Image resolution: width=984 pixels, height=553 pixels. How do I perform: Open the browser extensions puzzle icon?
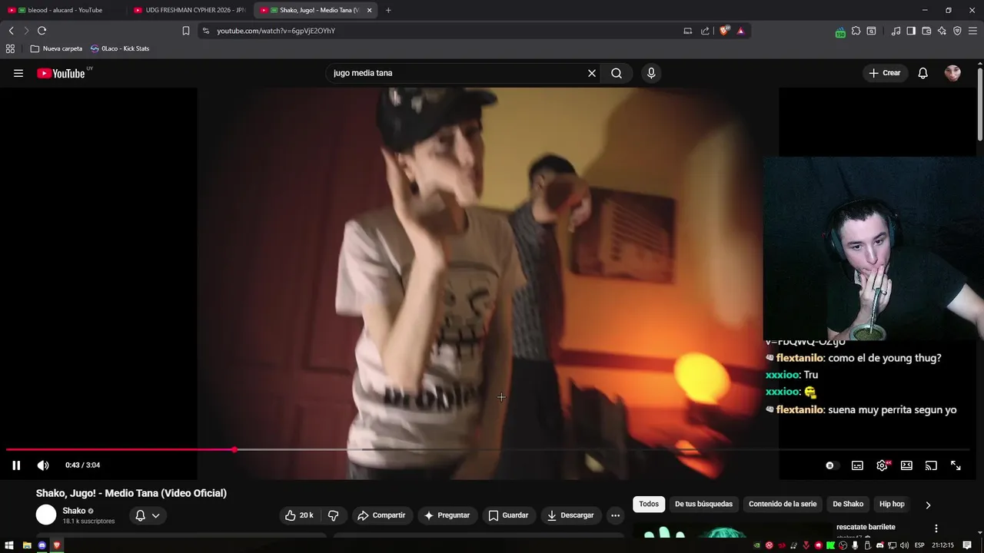(856, 31)
